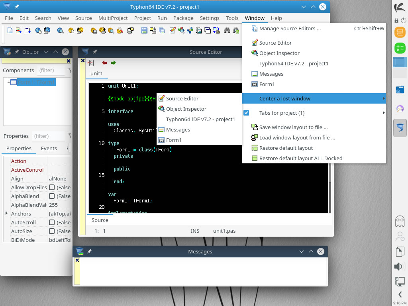This screenshot has width=408, height=306.
Task: Expand the Anchors property row
Action: 6,214
